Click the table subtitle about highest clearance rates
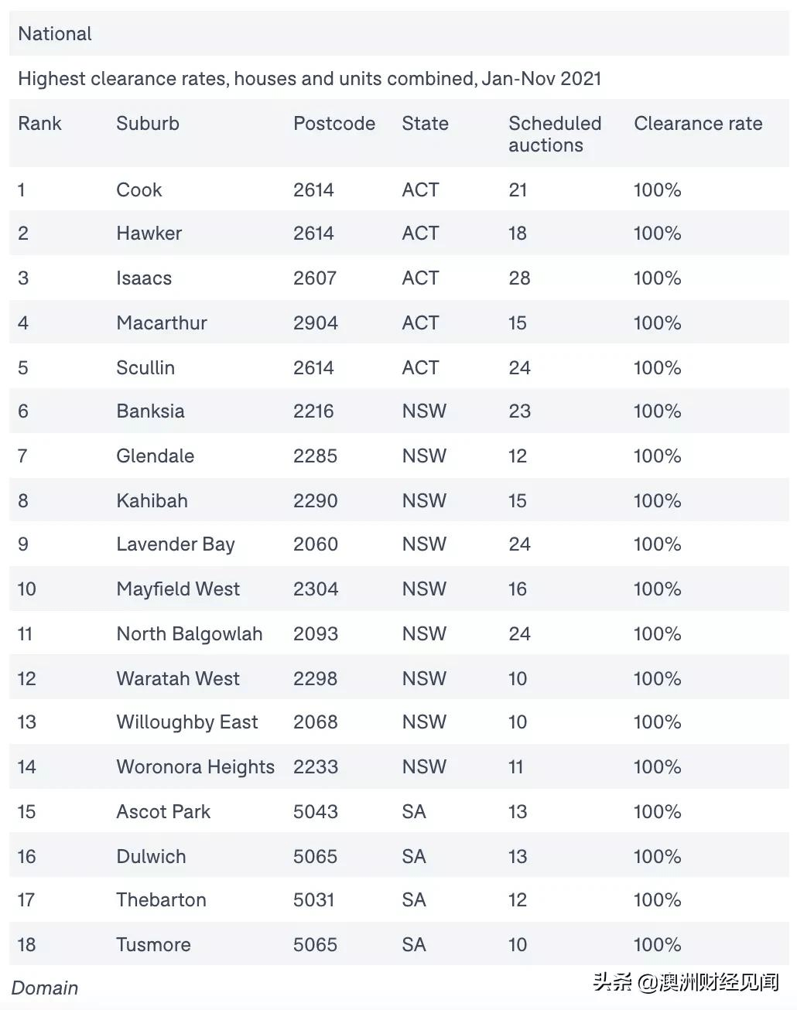 (x=310, y=79)
